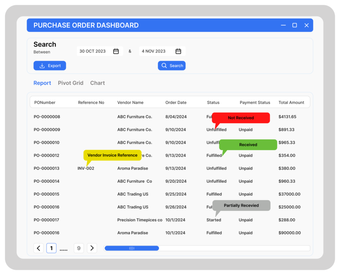Open the end date calendar picker

(178, 51)
